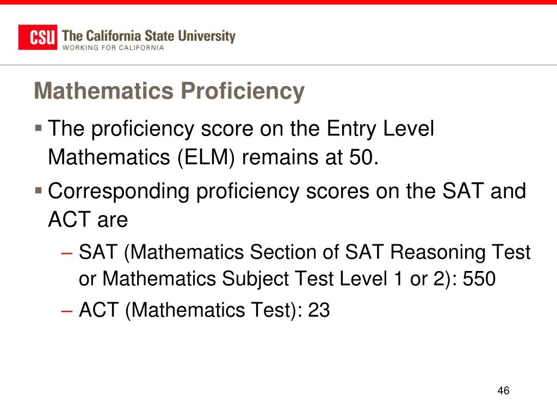Viewport: 557px width, 418px height.
Task: Click the first square bullet marker
Action: [39, 127]
